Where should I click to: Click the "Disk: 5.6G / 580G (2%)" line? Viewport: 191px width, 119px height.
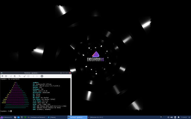(x=42, y=104)
